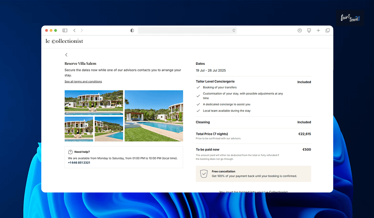Click the Reserve Villa Salem heading
Image resolution: width=374 pixels, height=218 pixels.
pos(80,64)
